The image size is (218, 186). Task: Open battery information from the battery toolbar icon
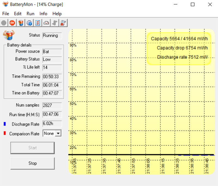(21, 23)
